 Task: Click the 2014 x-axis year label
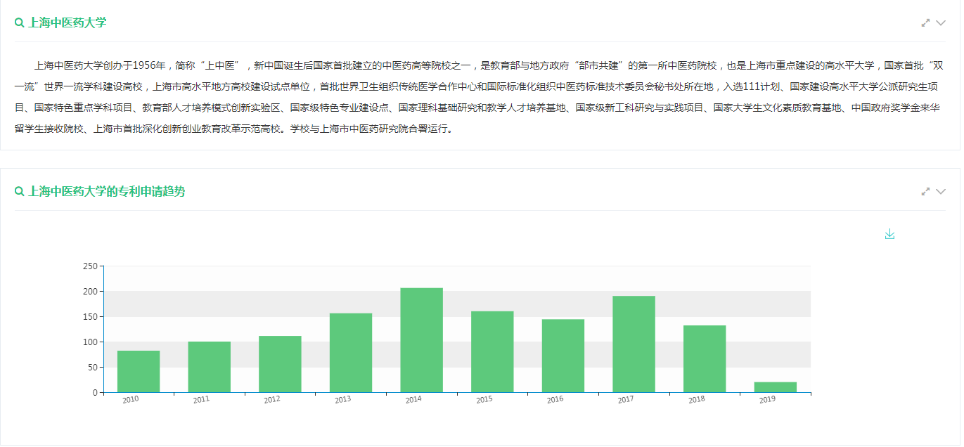pos(413,400)
